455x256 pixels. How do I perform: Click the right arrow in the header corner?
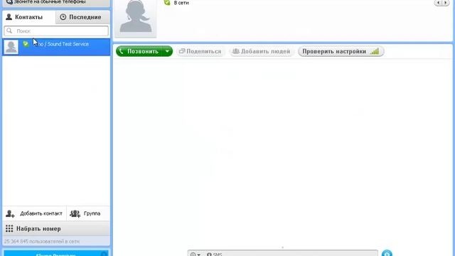(446, 3)
